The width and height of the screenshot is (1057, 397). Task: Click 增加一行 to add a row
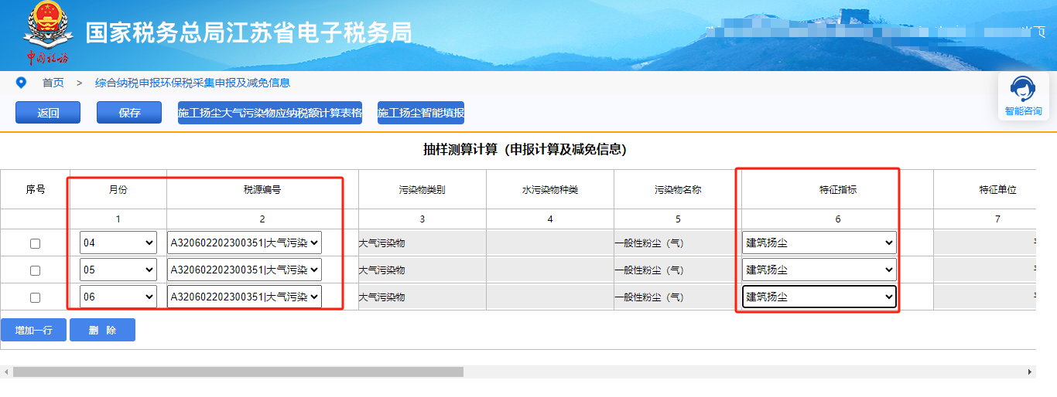click(x=33, y=330)
